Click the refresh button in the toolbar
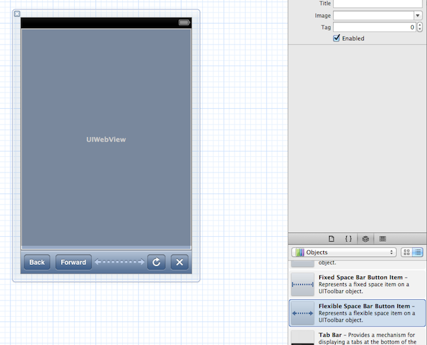427x345 pixels. [x=156, y=262]
